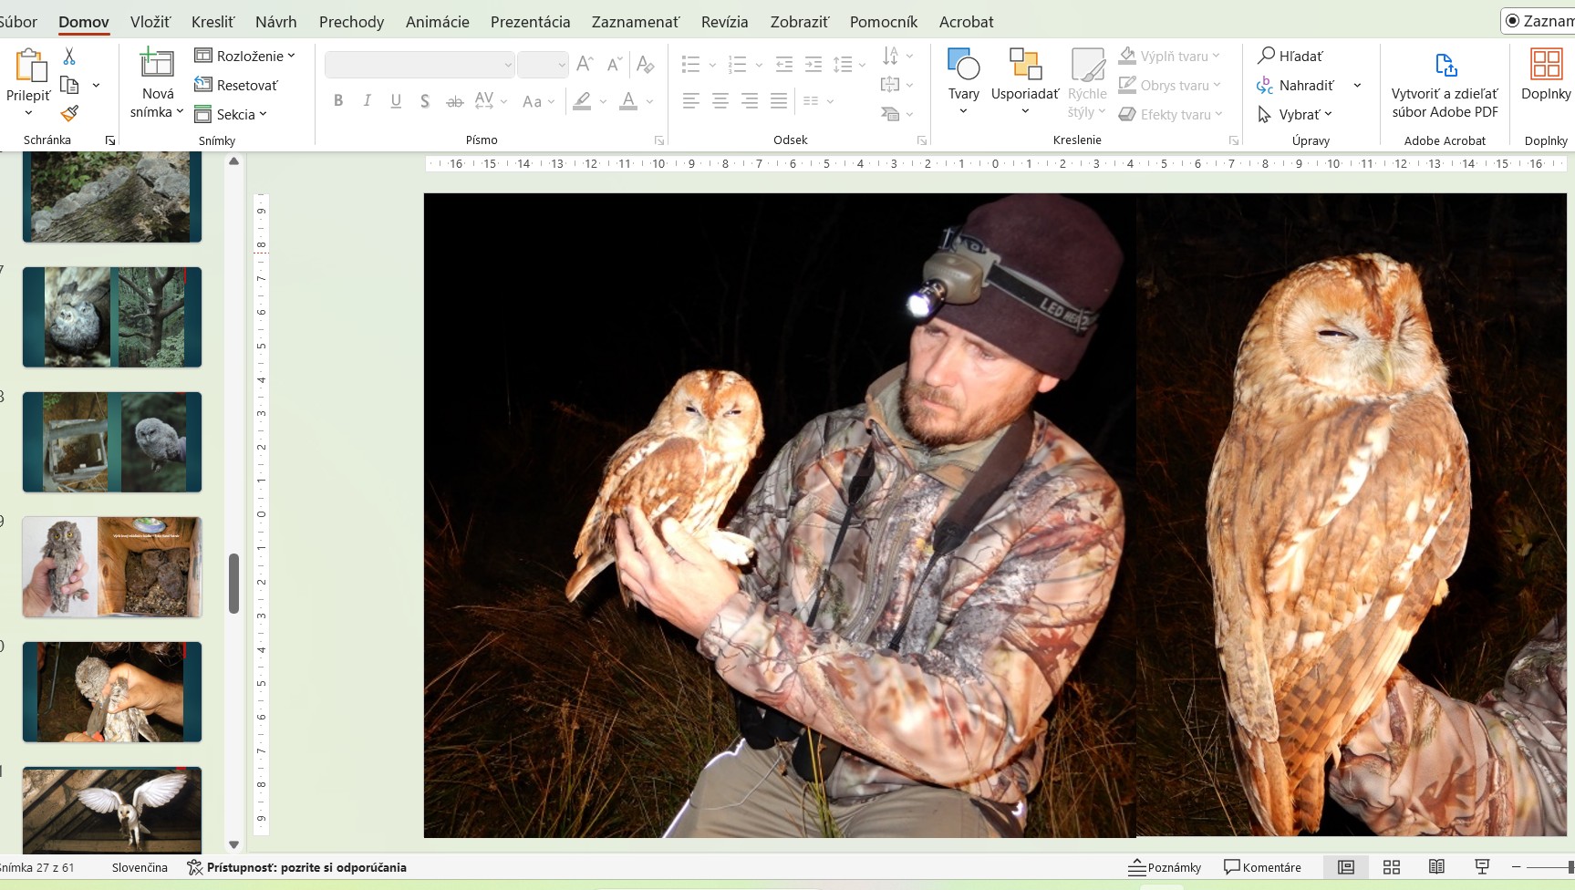This screenshot has width=1575, height=890.
Task: Select the barn owl slide thumbnail
Action: (112, 808)
